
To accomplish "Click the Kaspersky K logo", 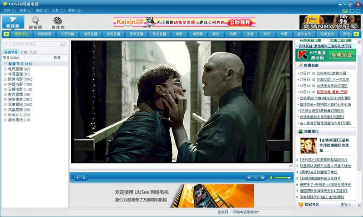I will (x=302, y=55).
